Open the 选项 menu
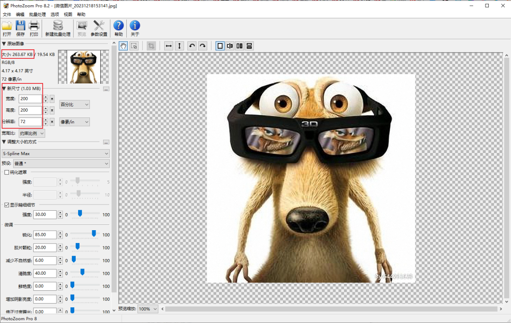The image size is (511, 323). (55, 14)
